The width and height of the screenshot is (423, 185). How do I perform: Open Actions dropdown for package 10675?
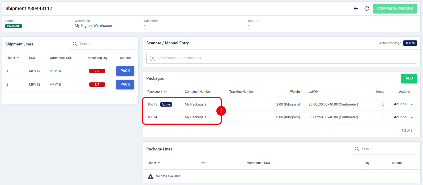point(403,104)
